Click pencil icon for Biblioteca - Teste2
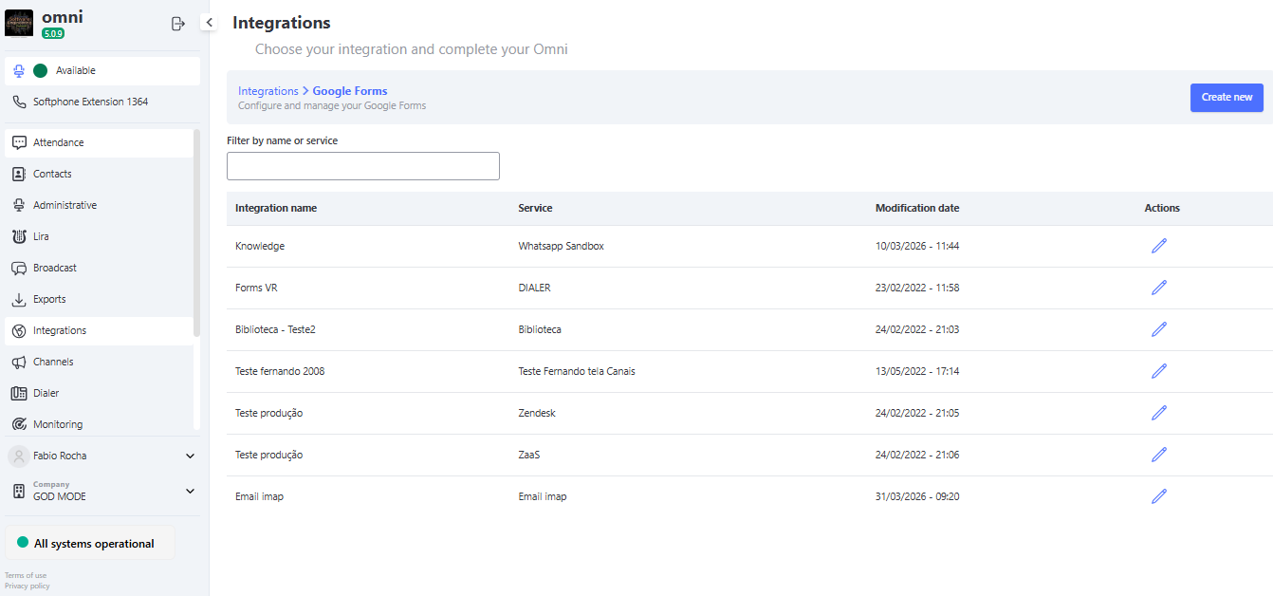This screenshot has width=1273, height=596. (x=1159, y=329)
